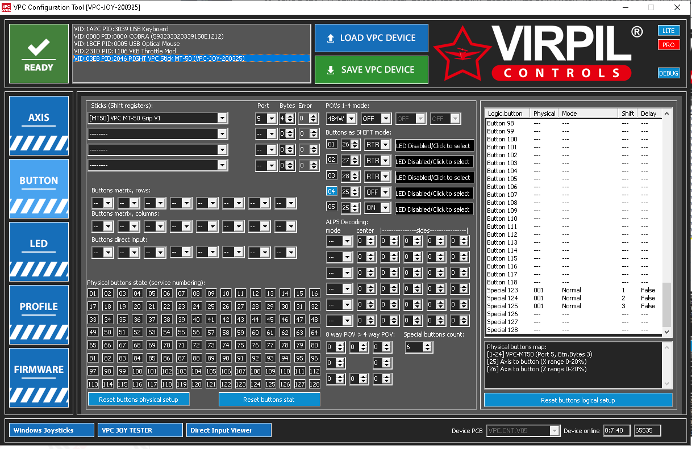This screenshot has height=449, width=692.
Task: Click LED Disabled selector for shift button 05
Action: [x=435, y=209]
